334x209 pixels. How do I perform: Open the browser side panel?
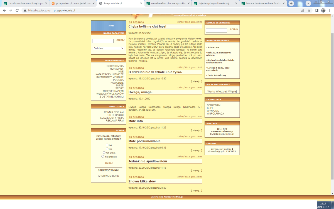coord(317,10)
